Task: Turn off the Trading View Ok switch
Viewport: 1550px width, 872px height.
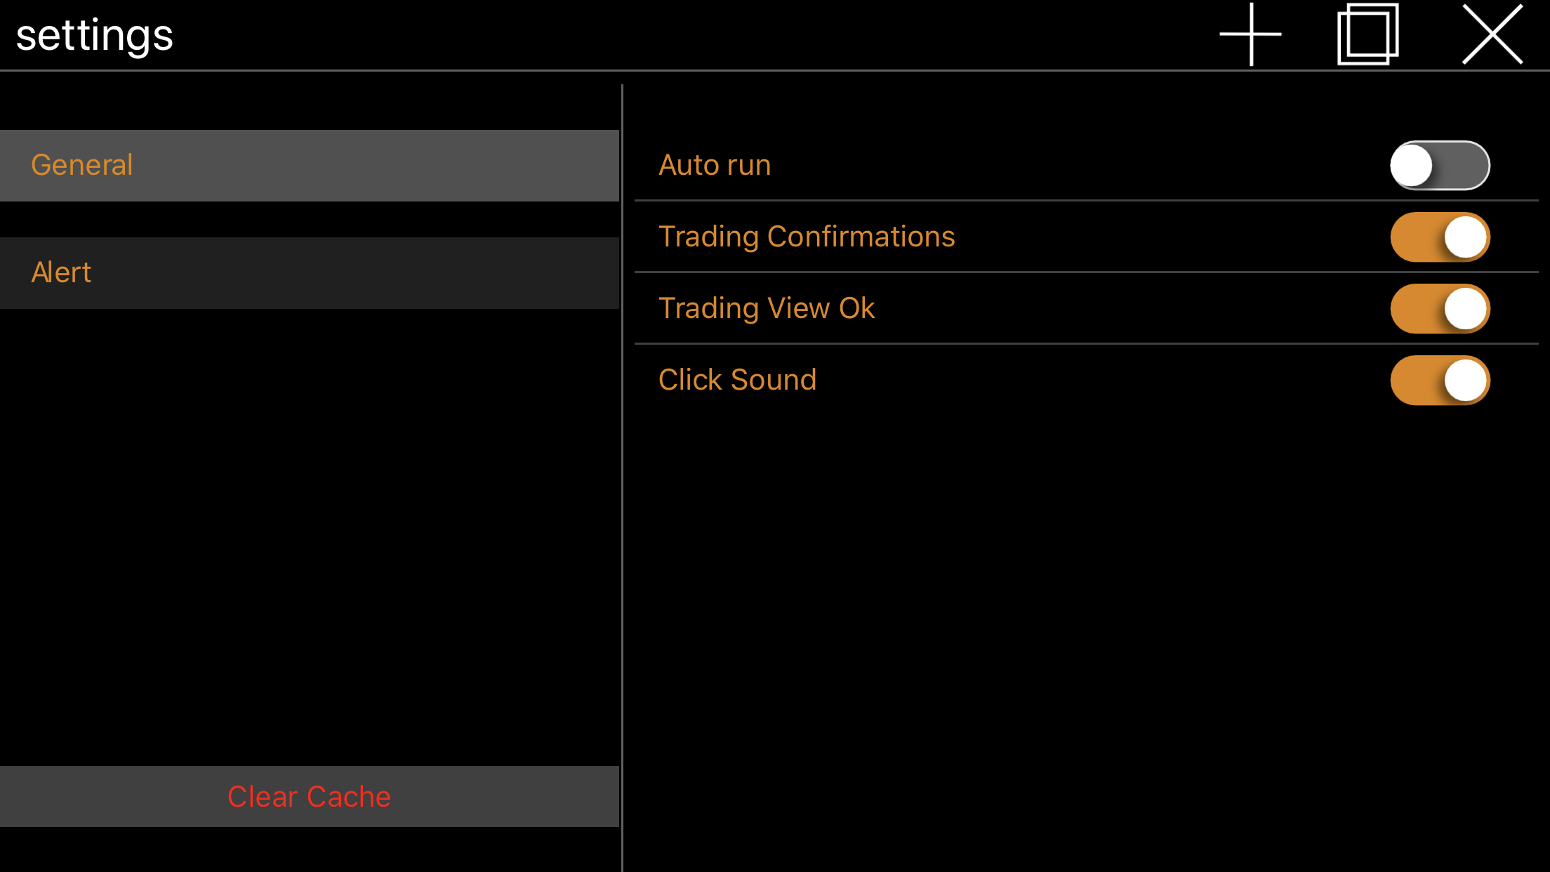Action: pos(1440,309)
